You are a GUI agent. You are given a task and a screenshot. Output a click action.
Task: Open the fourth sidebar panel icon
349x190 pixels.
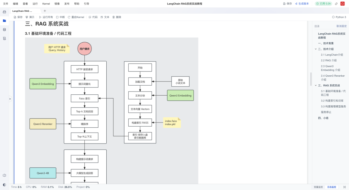click(x=5, y=38)
